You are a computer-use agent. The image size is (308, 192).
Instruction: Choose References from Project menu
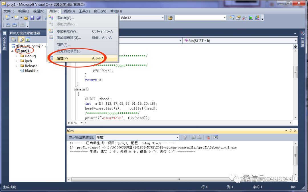82,45
